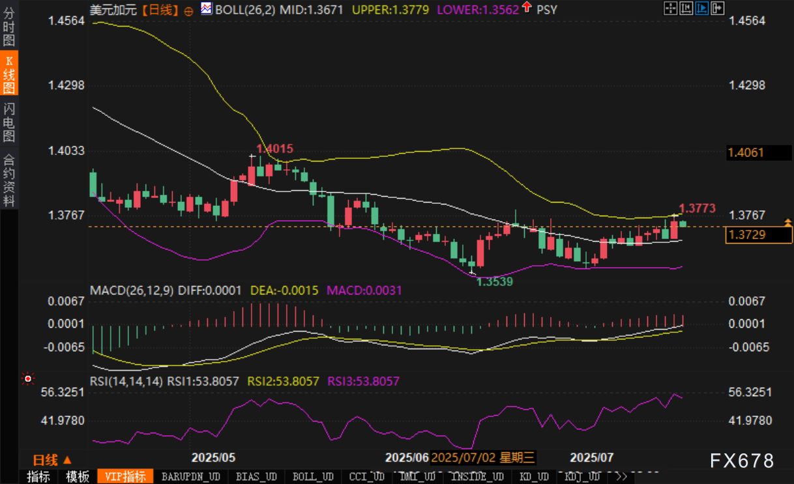Expand the 日线 period selector
Viewport: 794px width, 484px height.
[52, 459]
